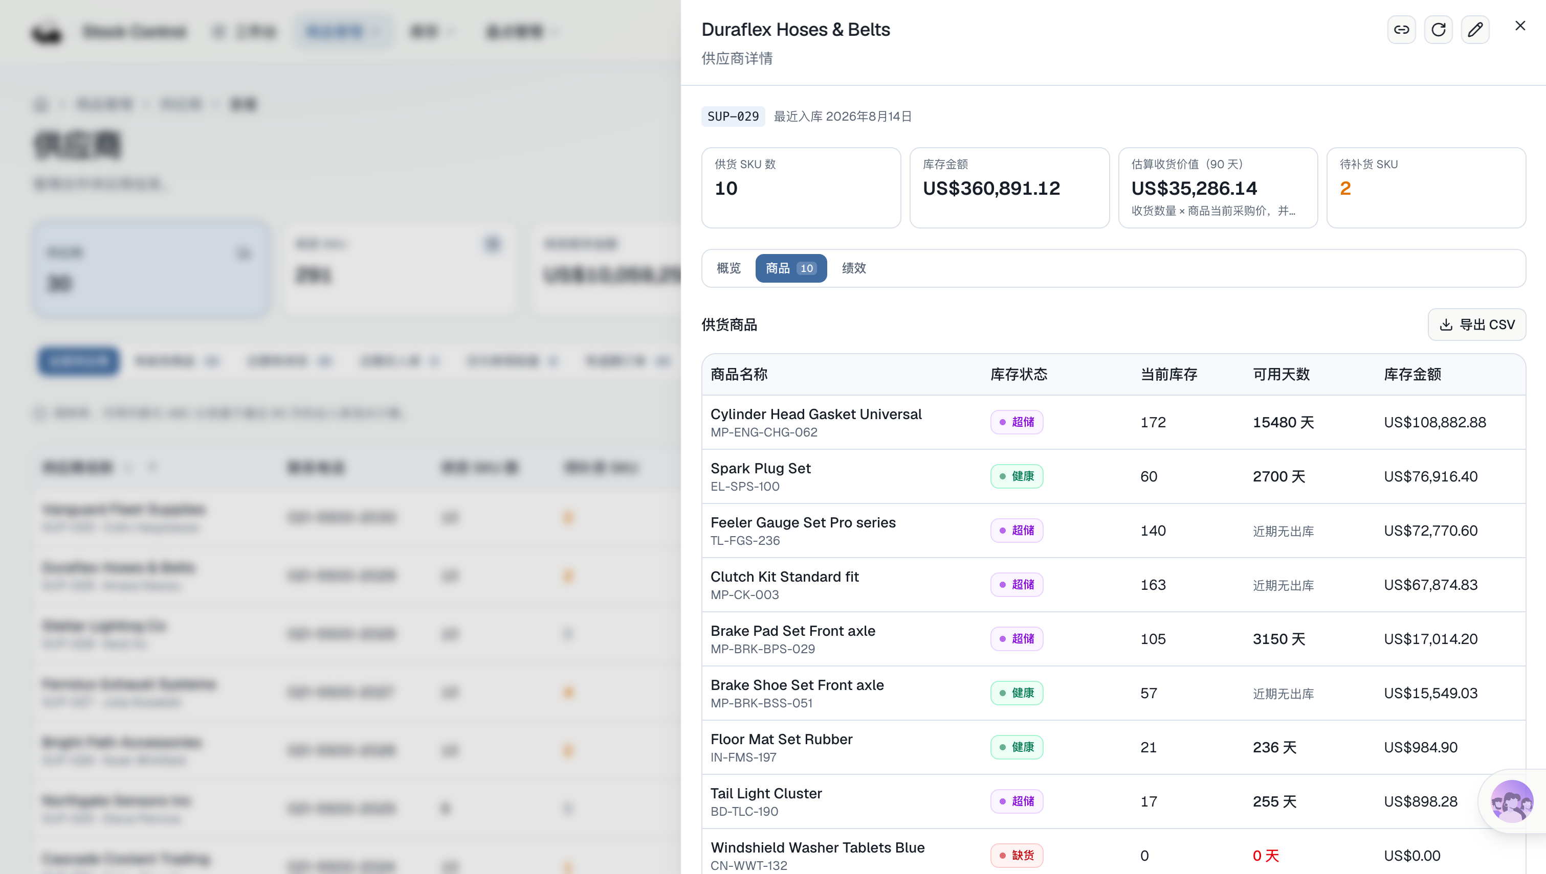Copy the supplier detail link

pos(1401,30)
